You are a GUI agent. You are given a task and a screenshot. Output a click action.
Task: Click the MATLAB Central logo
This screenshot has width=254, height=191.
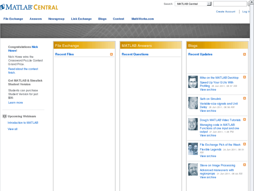click(29, 7)
